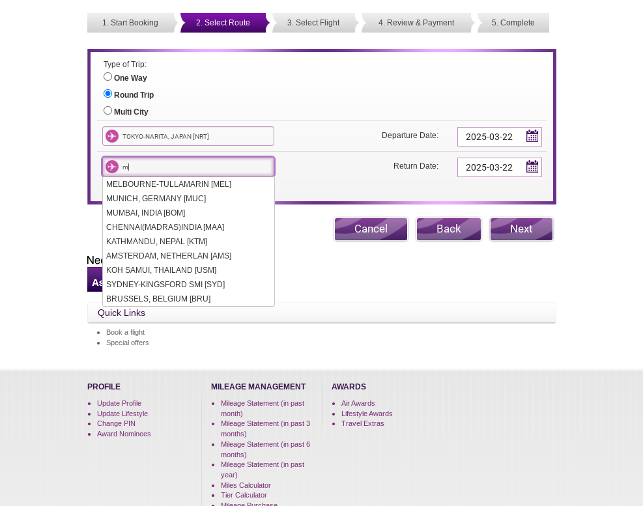Select the Round Trip radio button

pyautogui.click(x=107, y=94)
